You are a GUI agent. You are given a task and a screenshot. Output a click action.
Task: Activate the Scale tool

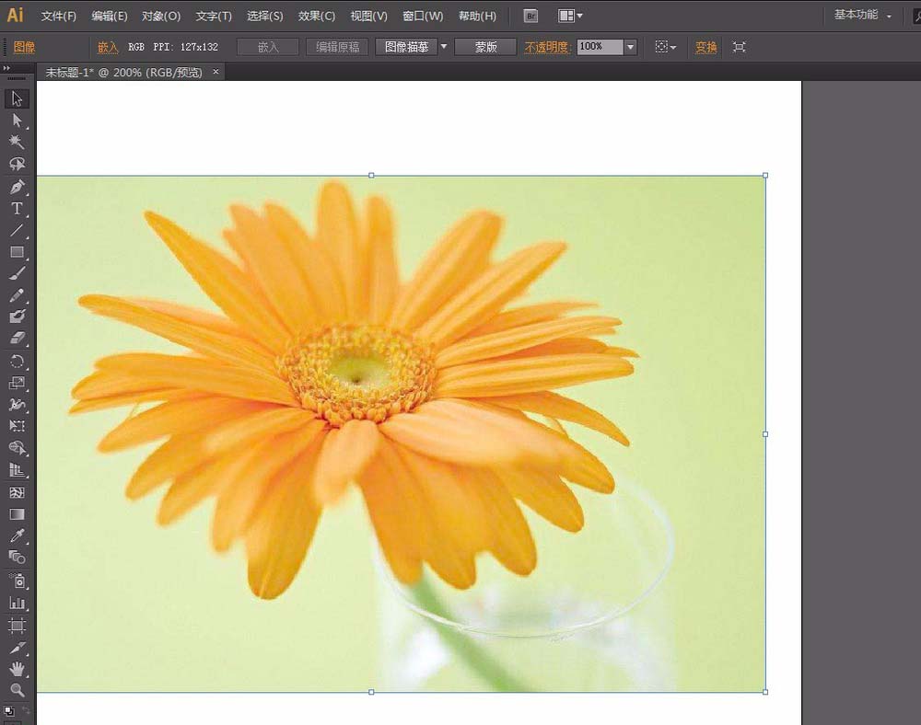(17, 383)
